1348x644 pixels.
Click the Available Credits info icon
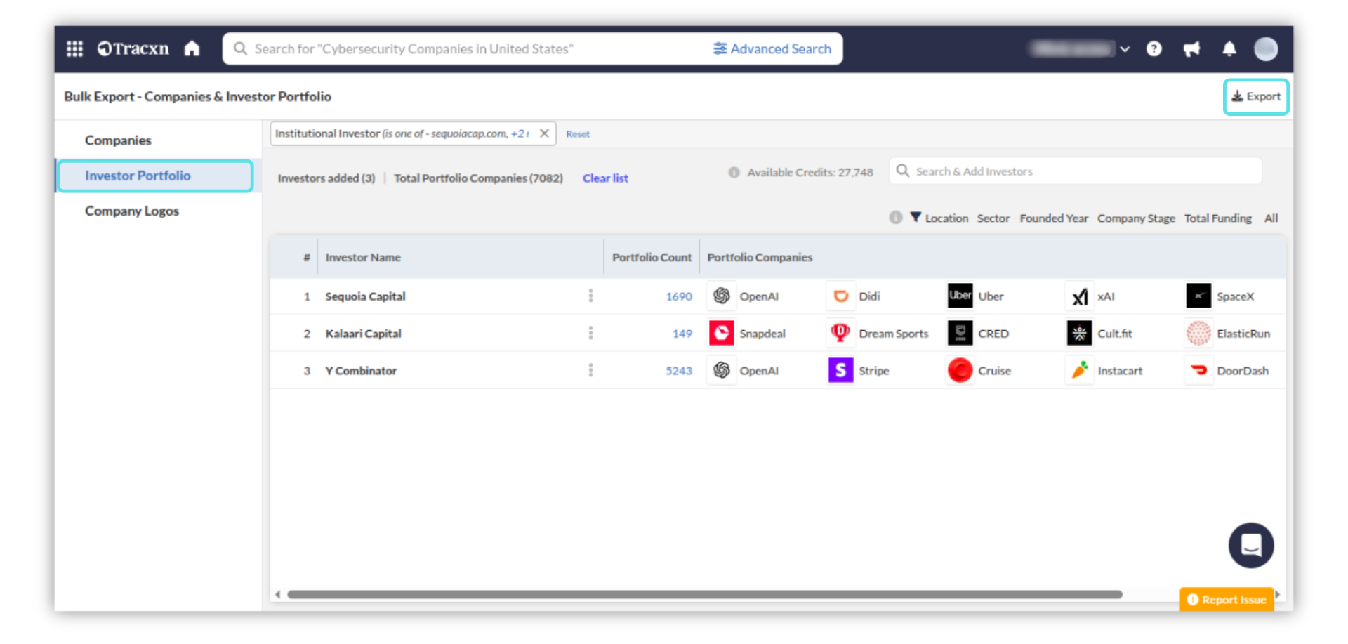(734, 172)
